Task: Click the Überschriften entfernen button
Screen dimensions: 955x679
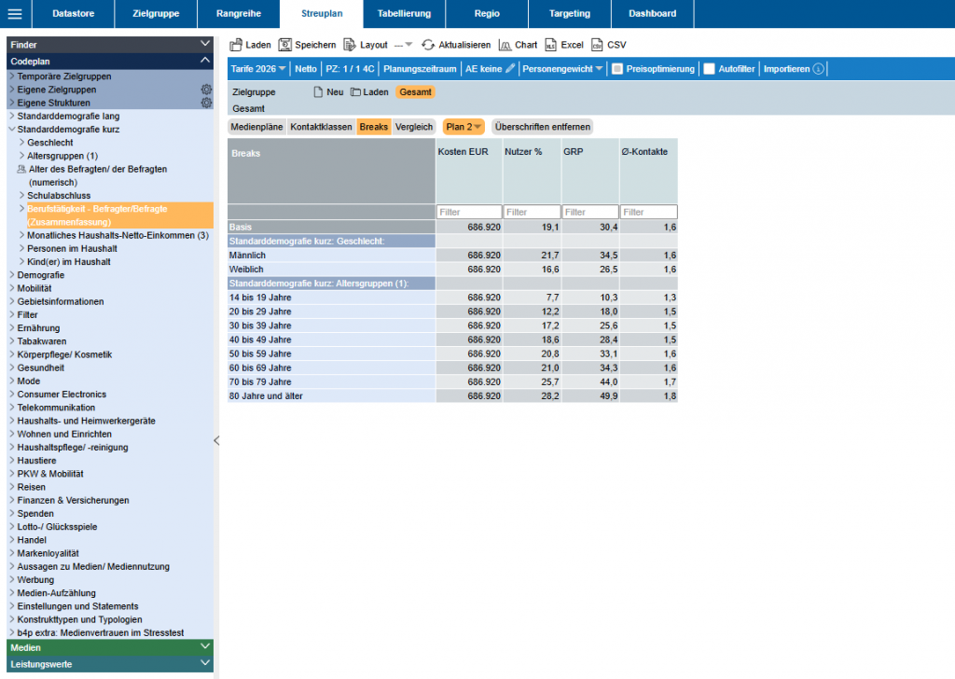Action: 542,127
